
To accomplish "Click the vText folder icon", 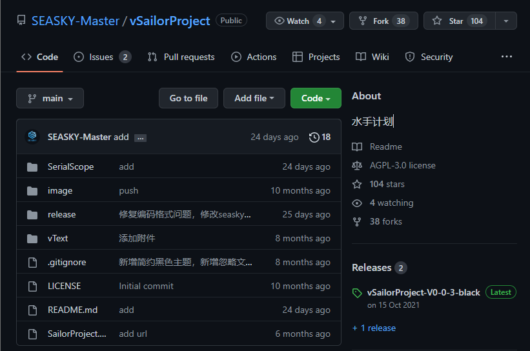I will [32, 239].
